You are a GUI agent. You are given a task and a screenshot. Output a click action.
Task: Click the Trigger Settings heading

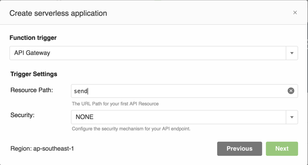pos(34,74)
